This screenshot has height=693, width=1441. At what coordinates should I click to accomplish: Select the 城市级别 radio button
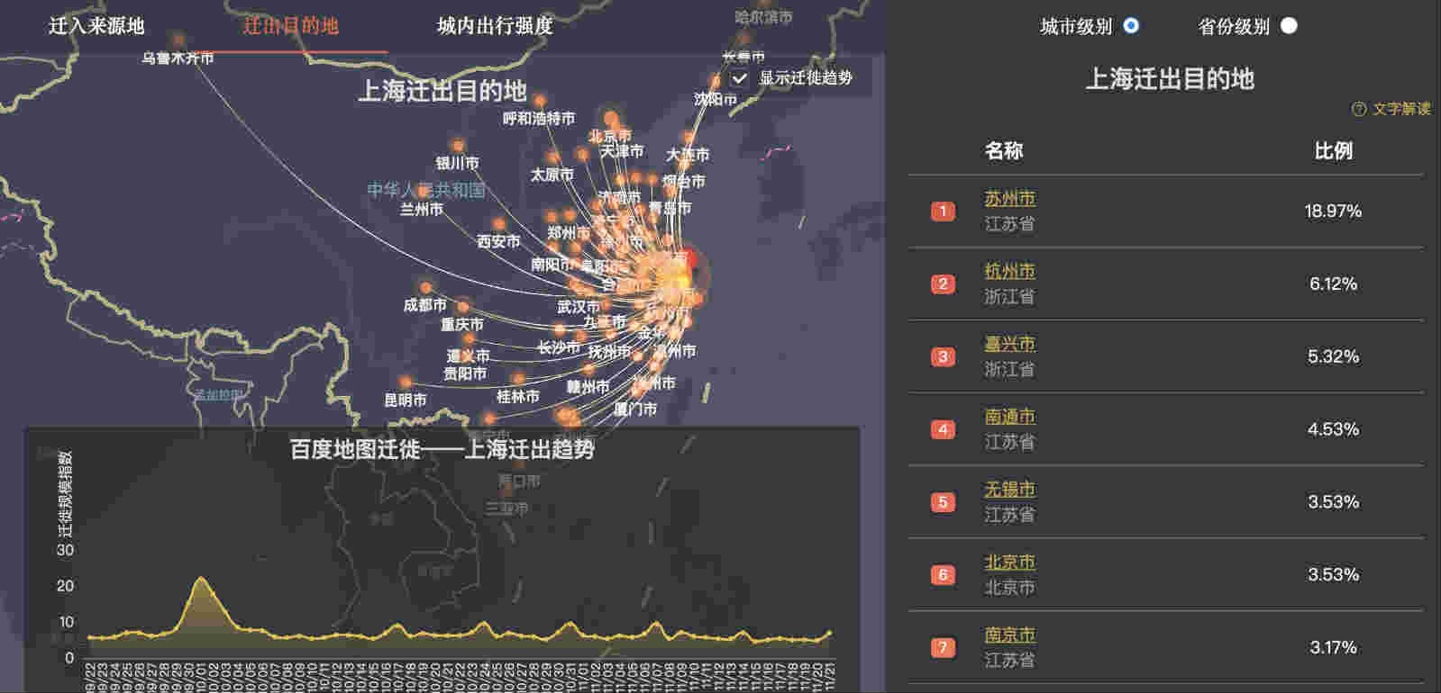pos(1130,25)
